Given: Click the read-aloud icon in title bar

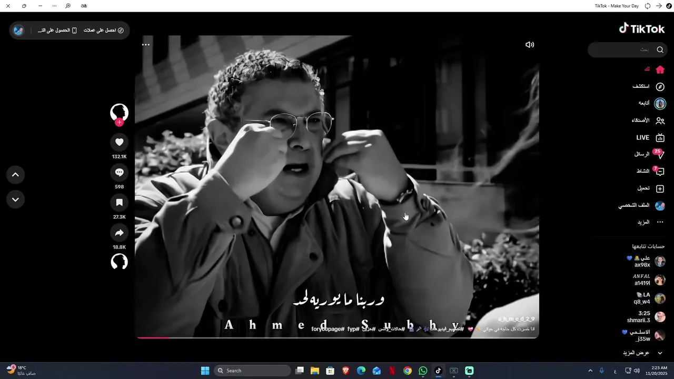Looking at the screenshot, I should pyautogui.click(x=84, y=6).
